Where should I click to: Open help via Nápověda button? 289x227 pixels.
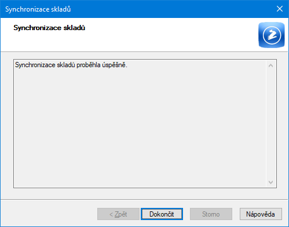coord(261,214)
